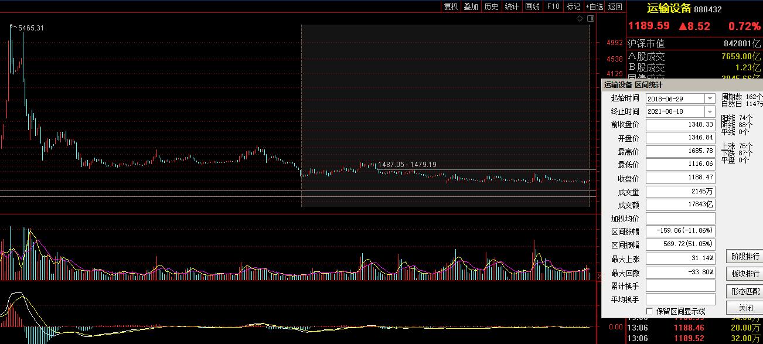This screenshot has height=344, width=763.
Task: Click the 周期数 162个 statistic
Action: pos(742,97)
